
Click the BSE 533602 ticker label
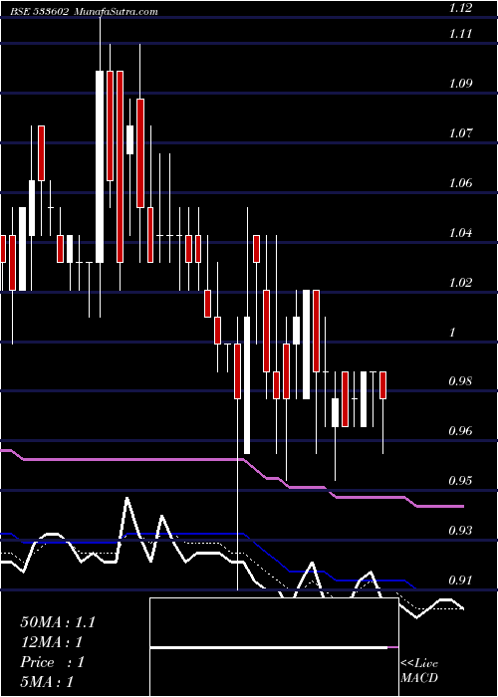coord(40,12)
